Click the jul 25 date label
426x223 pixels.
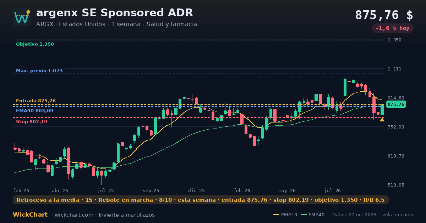click(x=106, y=191)
